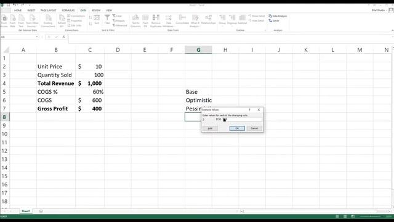Open the FORMULAS tab

pyautogui.click(x=68, y=10)
